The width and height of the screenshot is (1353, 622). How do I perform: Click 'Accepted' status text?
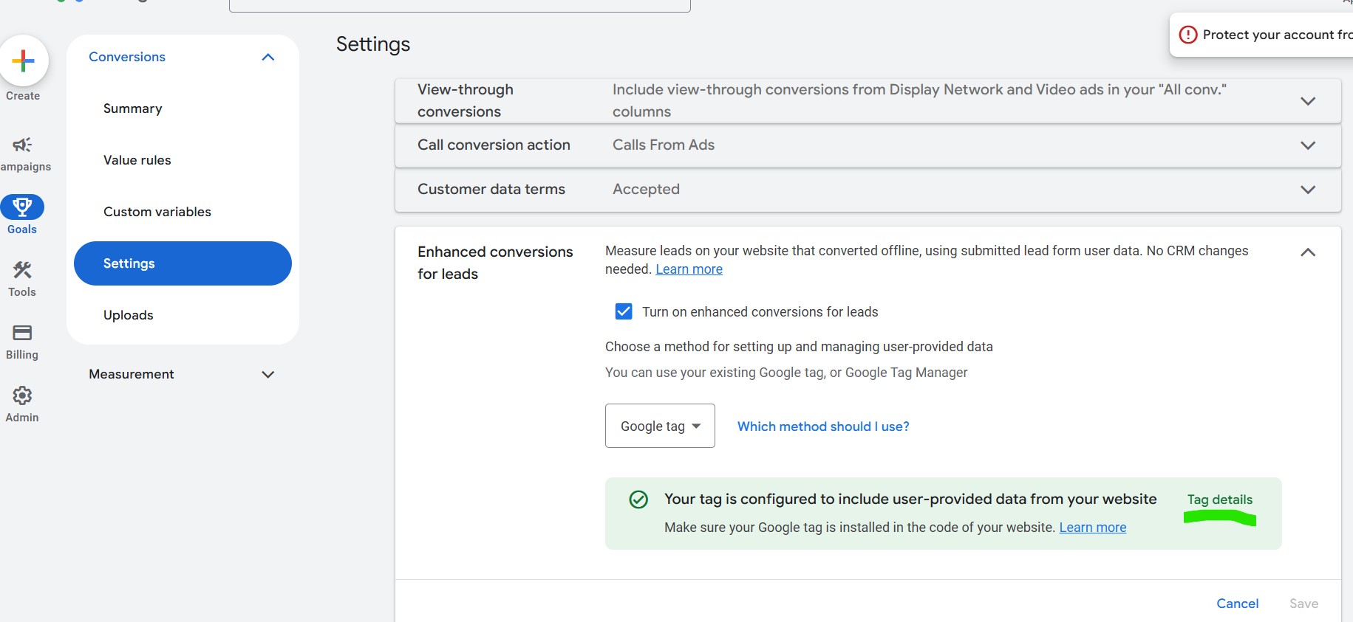tap(646, 190)
